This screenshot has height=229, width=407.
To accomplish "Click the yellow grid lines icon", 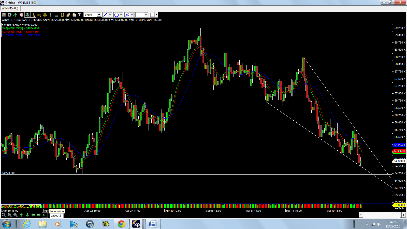I will click(x=45, y=15).
